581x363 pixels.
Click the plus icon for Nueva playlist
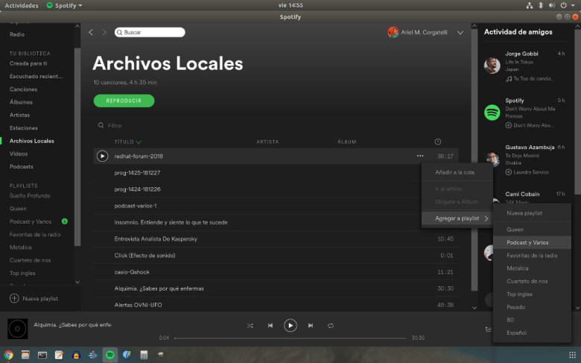tap(14, 298)
